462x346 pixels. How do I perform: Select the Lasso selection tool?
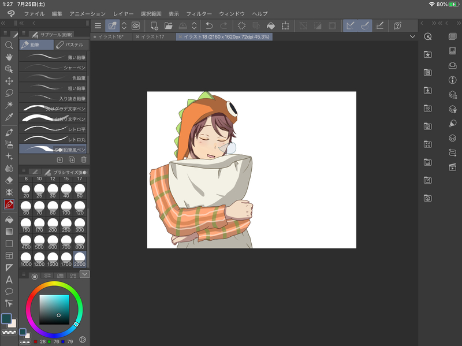point(9,93)
